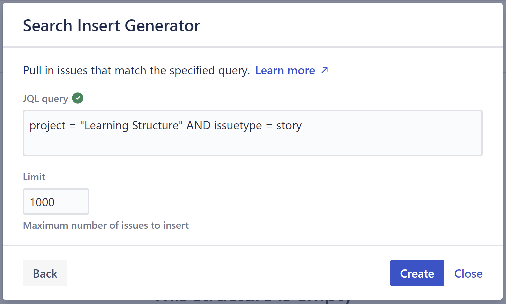Click the Limit label above the number box
This screenshot has height=304, width=506.
tap(34, 177)
